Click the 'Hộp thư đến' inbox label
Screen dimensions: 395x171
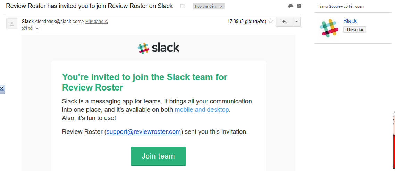[x=205, y=7]
